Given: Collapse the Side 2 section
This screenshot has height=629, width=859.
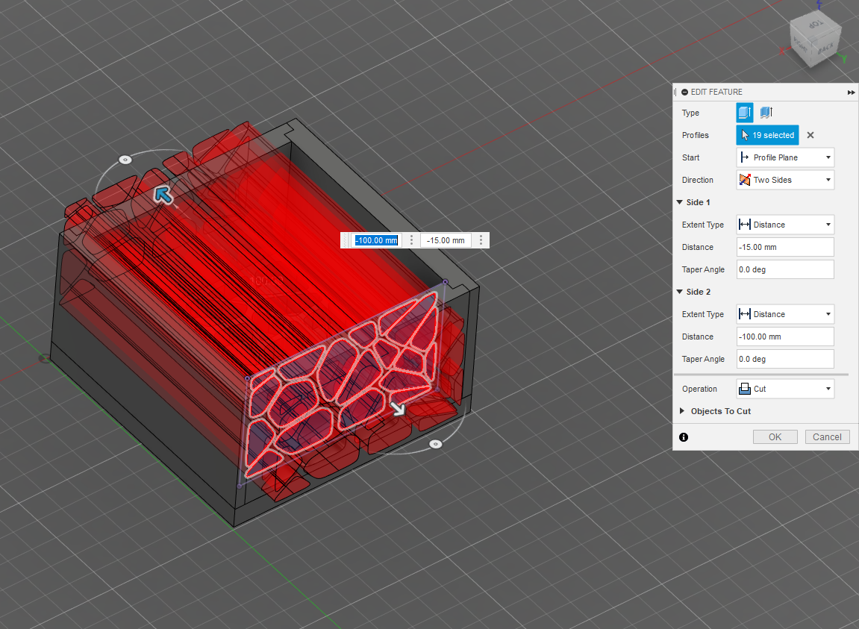Looking at the screenshot, I should (681, 292).
